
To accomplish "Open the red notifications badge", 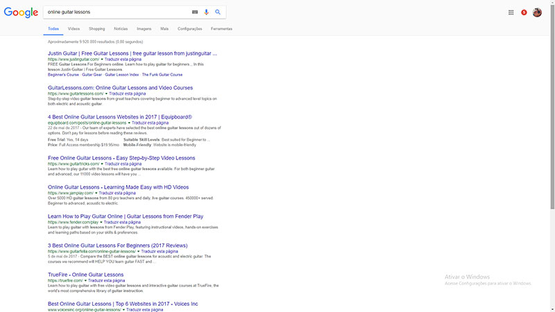I will 524,12.
